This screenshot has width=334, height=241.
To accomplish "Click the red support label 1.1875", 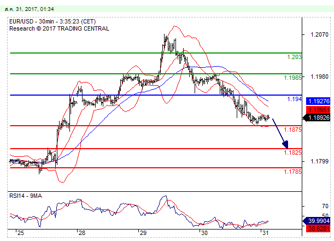I will (292, 130).
